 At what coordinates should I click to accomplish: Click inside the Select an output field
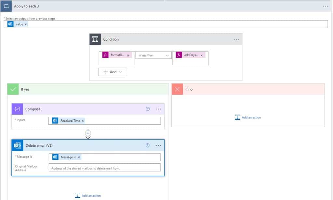click(x=166, y=24)
